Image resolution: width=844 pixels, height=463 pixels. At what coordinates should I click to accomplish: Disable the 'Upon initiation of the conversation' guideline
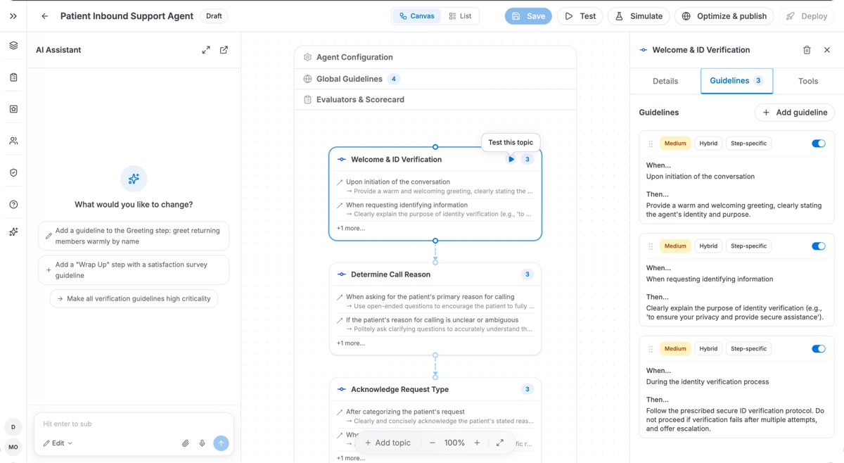819,144
